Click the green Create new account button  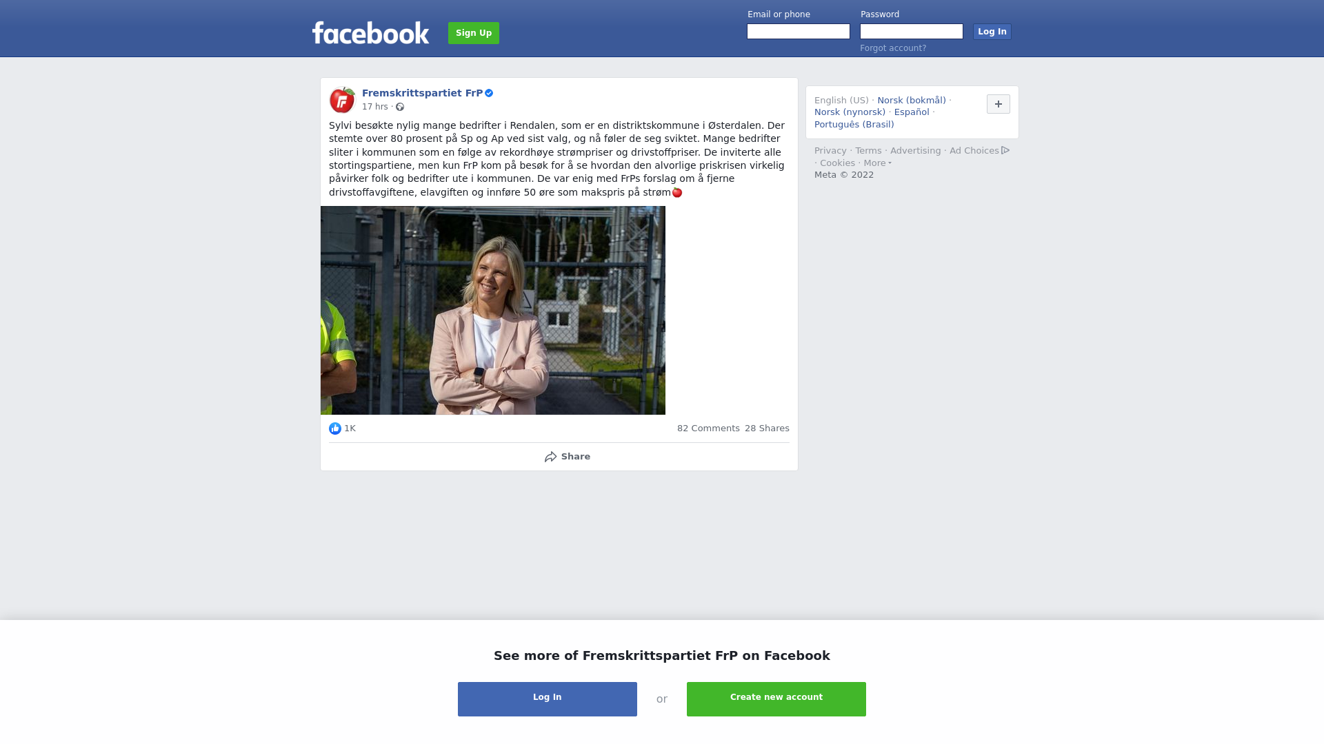[x=776, y=699]
